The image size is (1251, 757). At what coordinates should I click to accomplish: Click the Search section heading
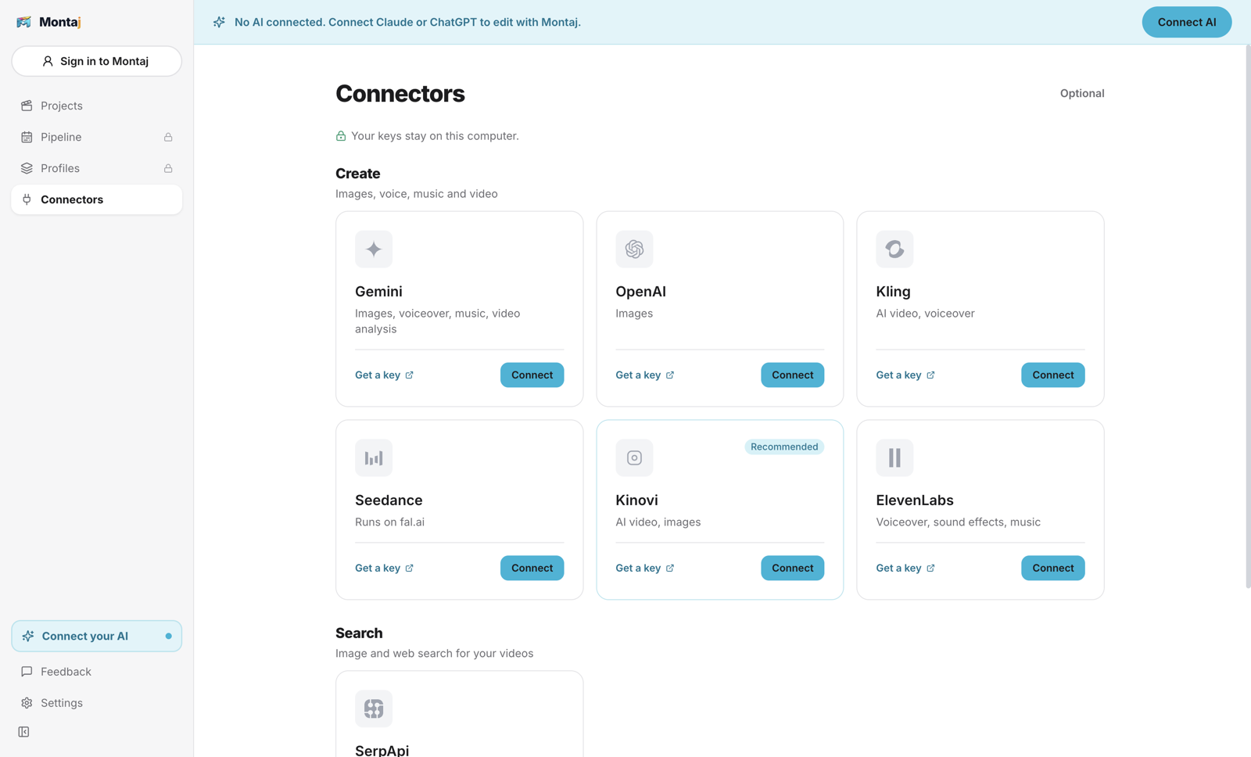tap(359, 633)
